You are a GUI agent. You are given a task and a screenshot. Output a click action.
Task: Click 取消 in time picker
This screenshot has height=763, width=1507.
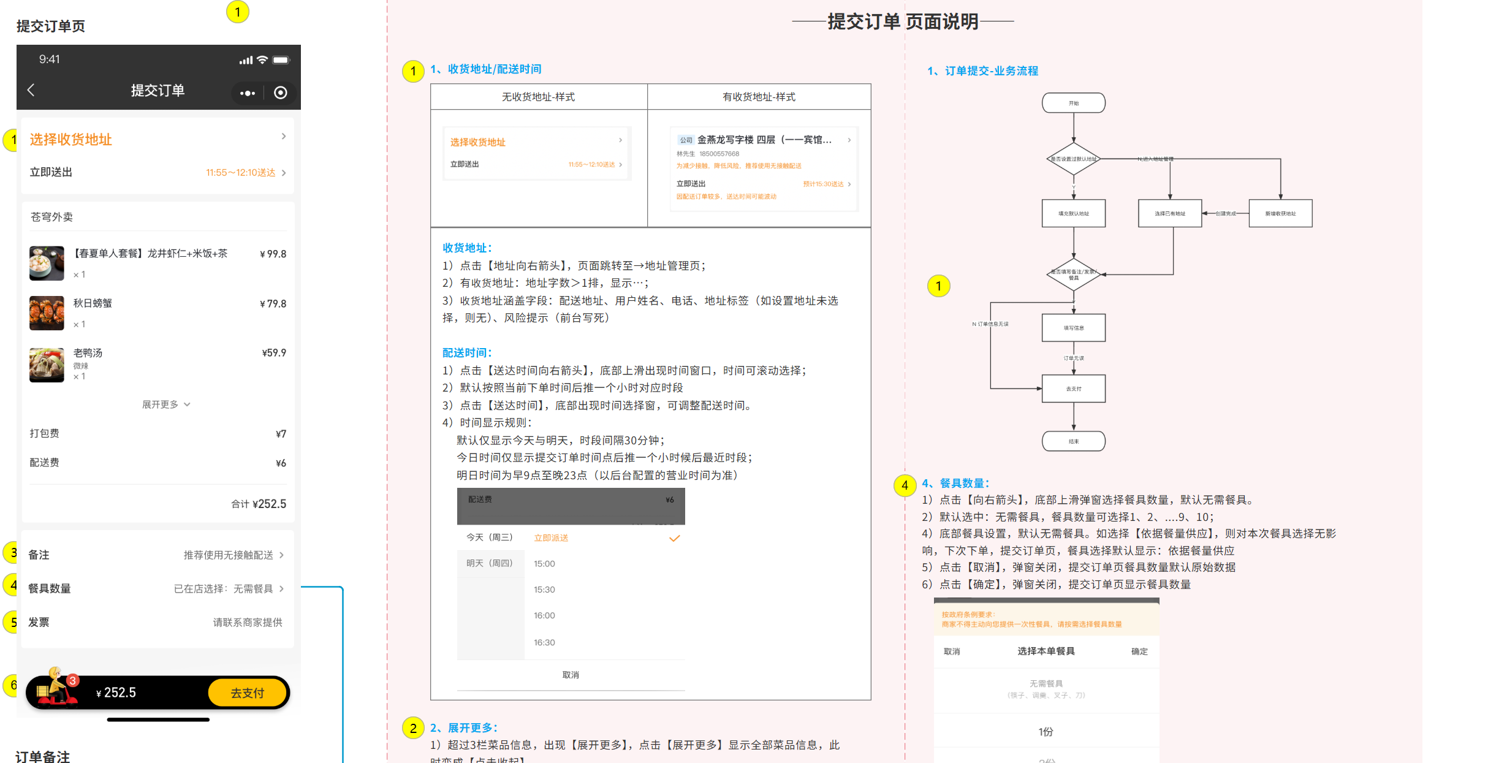(570, 675)
